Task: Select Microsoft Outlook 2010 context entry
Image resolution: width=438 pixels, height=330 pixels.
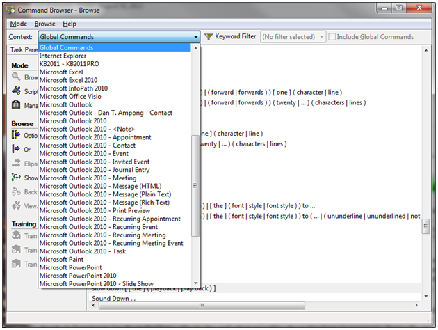Action: (x=115, y=121)
